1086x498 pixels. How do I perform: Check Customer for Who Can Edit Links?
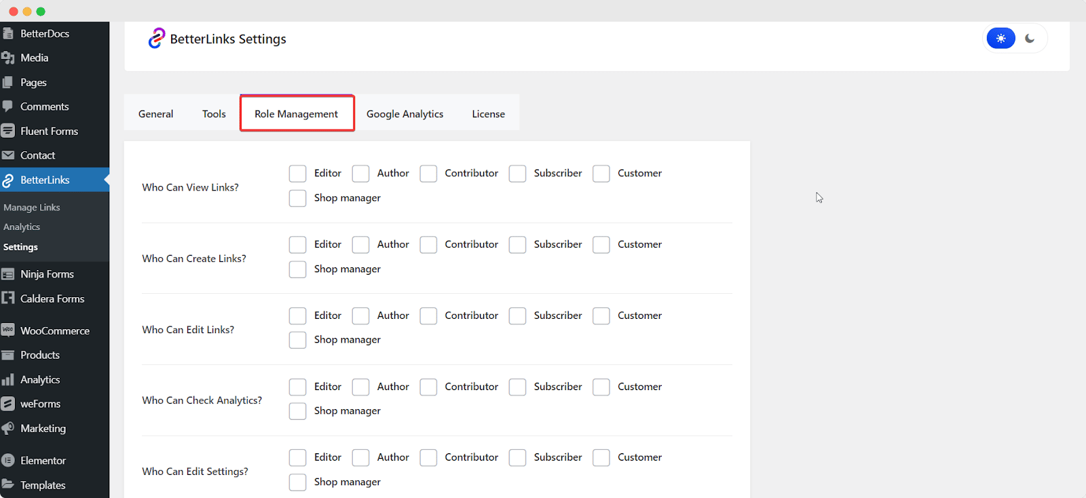pyautogui.click(x=601, y=316)
